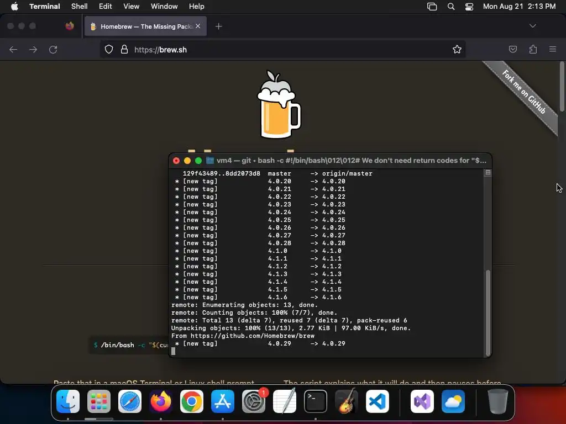Open Save to Pocket in Firefox
The height and width of the screenshot is (424, 566).
[x=512, y=49]
